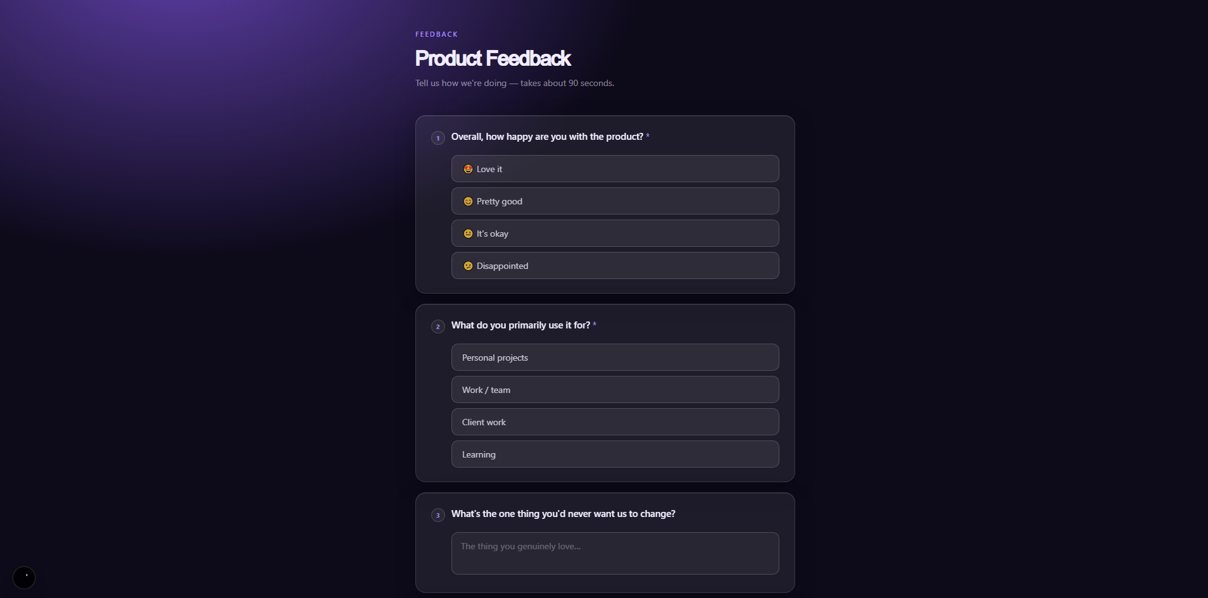Viewport: 1208px width, 598px height.
Task: Click the neutral face emoji beside It's okay
Action: click(x=468, y=234)
